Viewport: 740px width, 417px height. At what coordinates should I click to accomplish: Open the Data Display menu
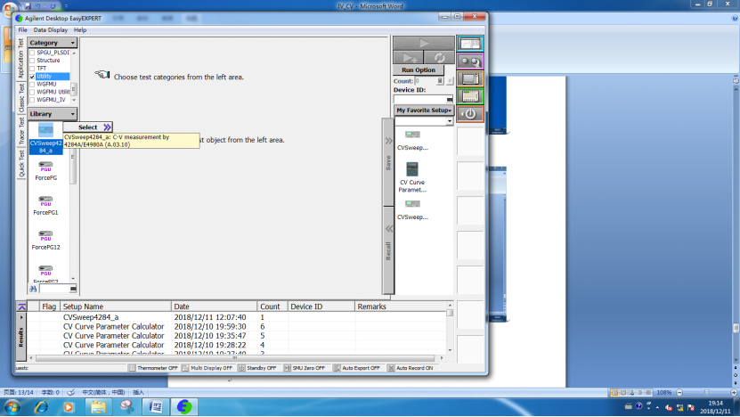[51, 29]
